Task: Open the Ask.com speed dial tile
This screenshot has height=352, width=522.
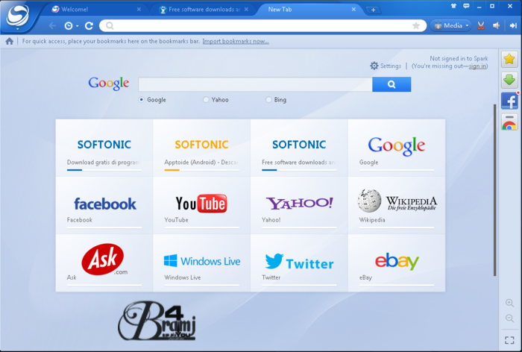Action: tap(104, 263)
